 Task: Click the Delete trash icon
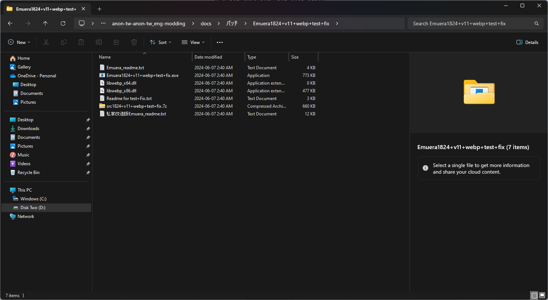[134, 42]
